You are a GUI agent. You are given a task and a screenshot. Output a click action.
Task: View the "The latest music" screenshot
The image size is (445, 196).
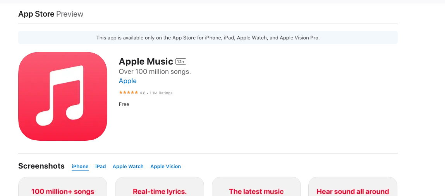(256, 188)
